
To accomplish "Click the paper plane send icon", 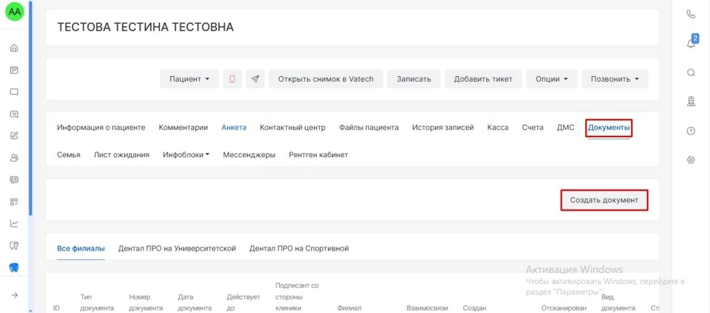I will coord(255,79).
